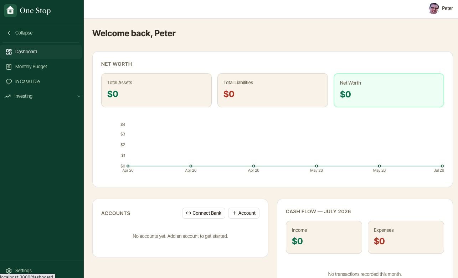458x278 pixels.
Task: Click the 'CASH FLOW — JULY 2026' title
Action: click(x=318, y=212)
